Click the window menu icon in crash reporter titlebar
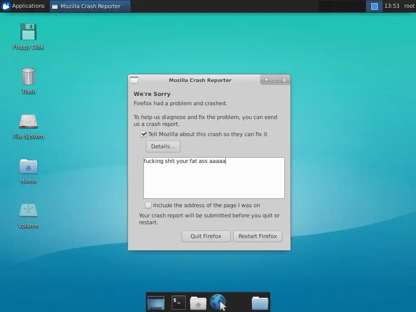The height and width of the screenshot is (312, 416). [134, 80]
